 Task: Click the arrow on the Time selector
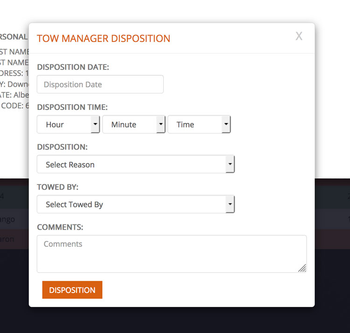click(x=226, y=124)
